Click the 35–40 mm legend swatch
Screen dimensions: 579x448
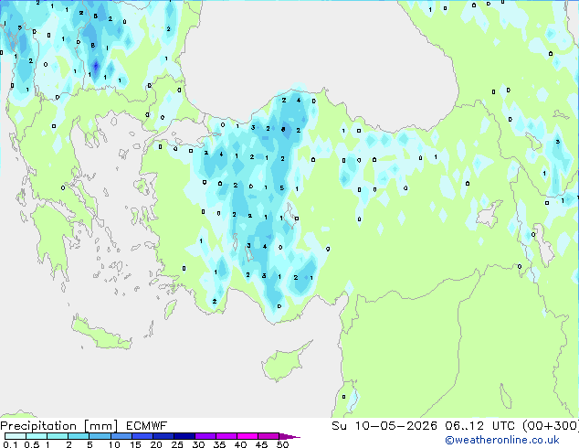pyautogui.click(x=226, y=436)
